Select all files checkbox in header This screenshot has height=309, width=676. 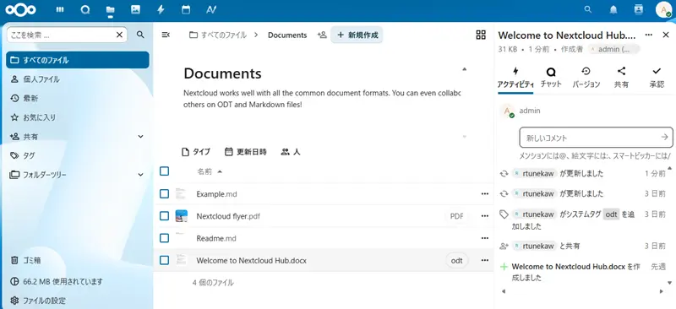click(164, 171)
